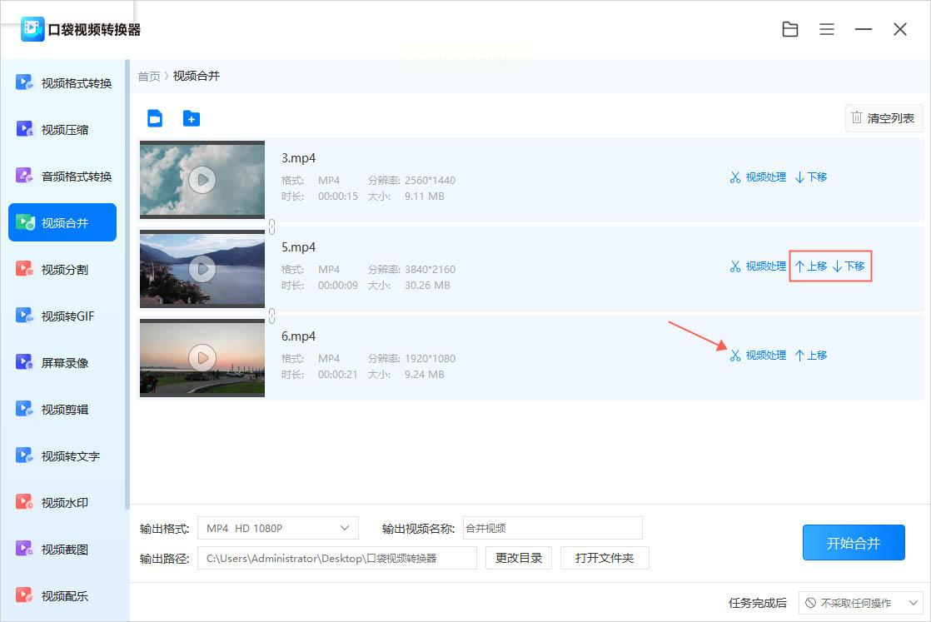This screenshot has height=622, width=931.
Task: Play the 5.mp4 thumbnail preview
Action: click(202, 269)
